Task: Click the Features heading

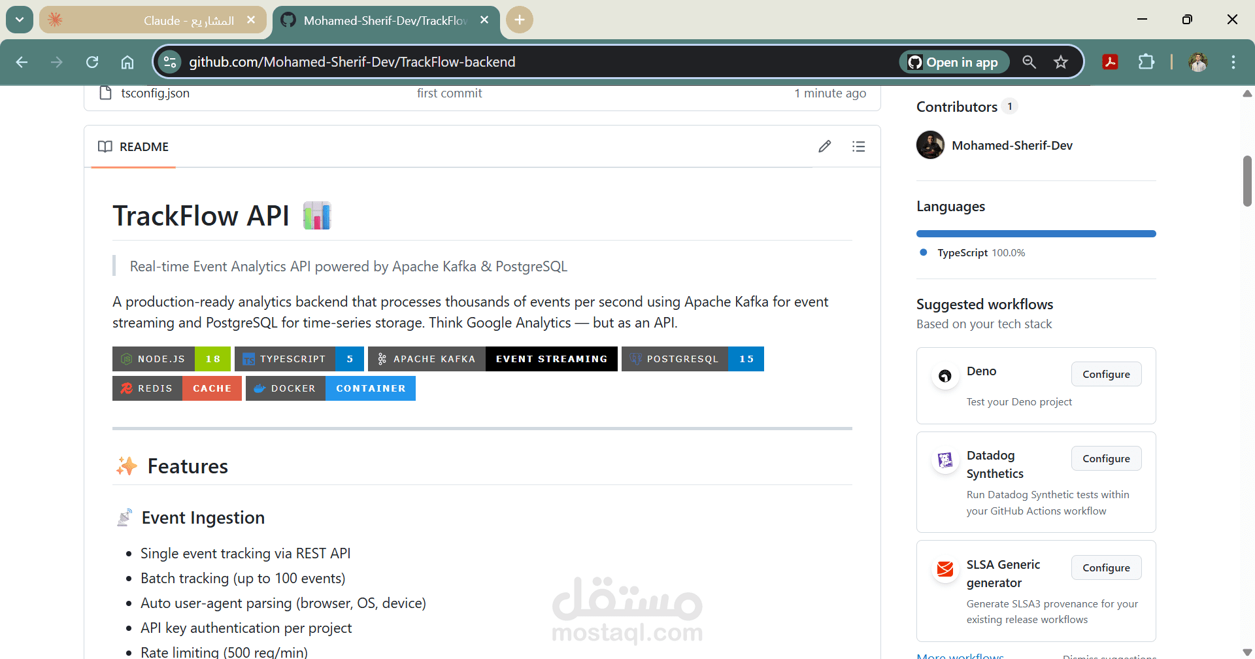Action: click(188, 466)
